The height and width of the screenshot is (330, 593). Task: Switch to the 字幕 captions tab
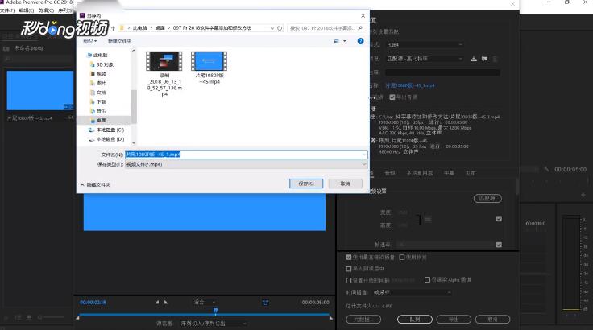pos(449,173)
